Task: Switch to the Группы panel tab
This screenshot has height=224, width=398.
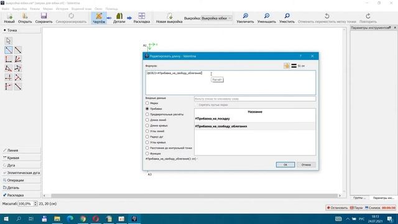Action: pyautogui.click(x=359, y=198)
